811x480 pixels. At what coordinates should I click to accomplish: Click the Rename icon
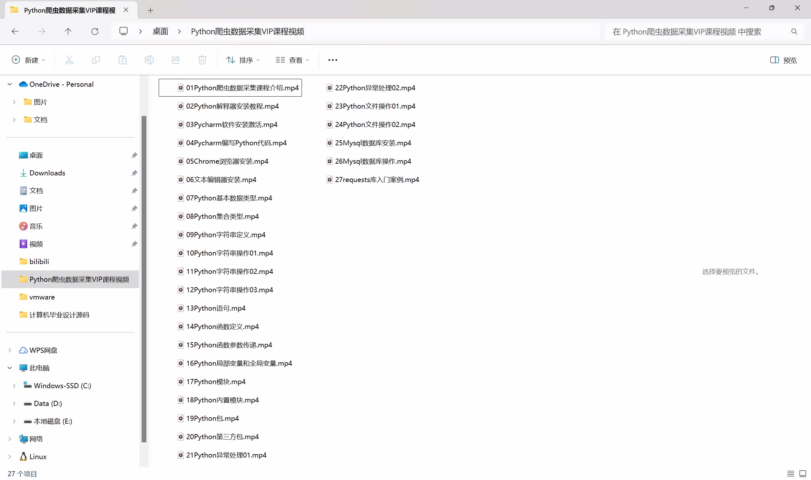tap(149, 60)
